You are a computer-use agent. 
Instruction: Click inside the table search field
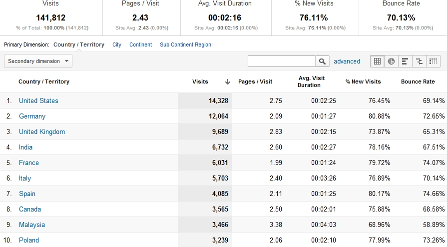[282, 61]
